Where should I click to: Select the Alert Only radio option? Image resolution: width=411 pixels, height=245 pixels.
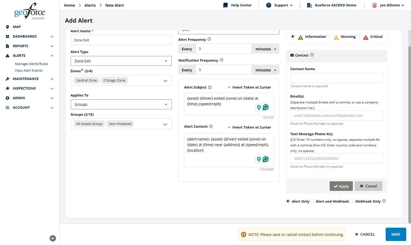[x=288, y=201]
